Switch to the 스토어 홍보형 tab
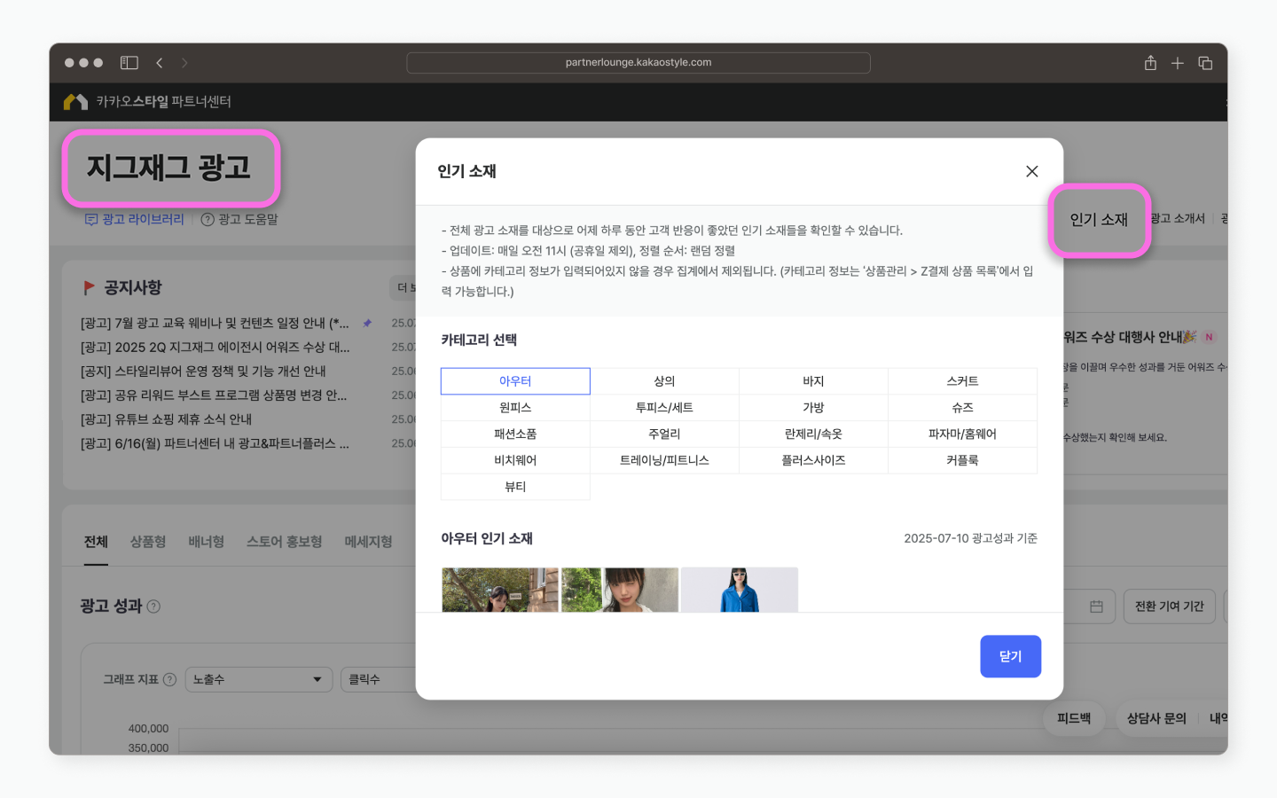The image size is (1277, 798). tap(285, 542)
